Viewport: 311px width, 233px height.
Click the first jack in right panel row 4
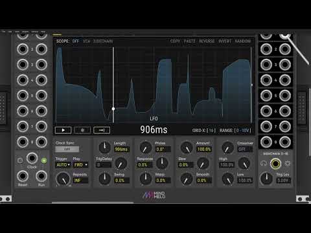tap(266, 80)
